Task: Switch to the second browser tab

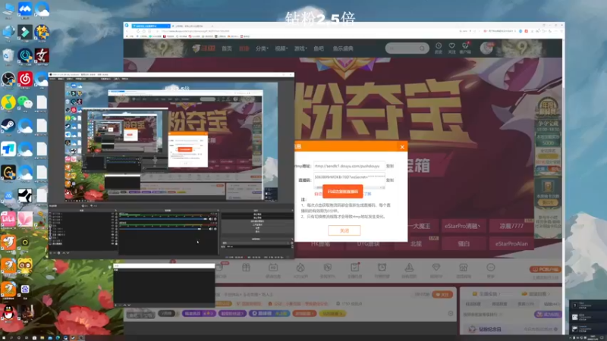Action: tap(192, 26)
